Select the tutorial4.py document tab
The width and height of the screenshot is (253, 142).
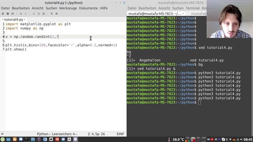pyautogui.click(x=13, y=19)
